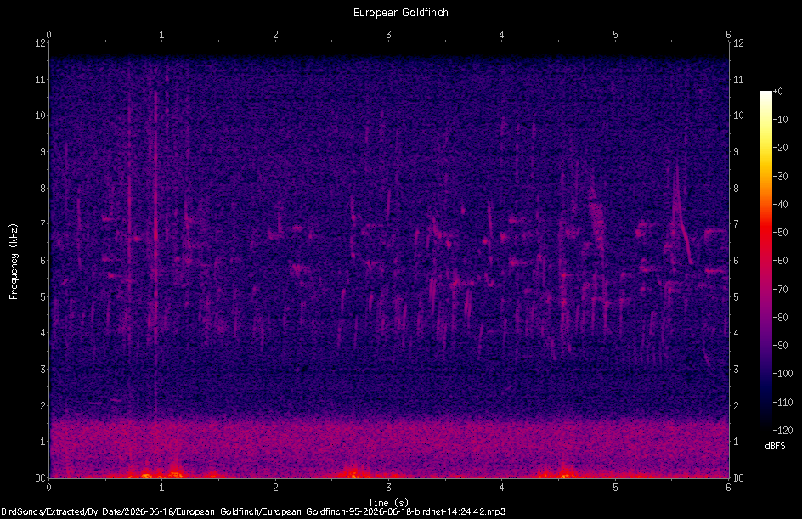Click the '-70' colorbar tick label
The width and height of the screenshot is (802, 519).
click(780, 290)
